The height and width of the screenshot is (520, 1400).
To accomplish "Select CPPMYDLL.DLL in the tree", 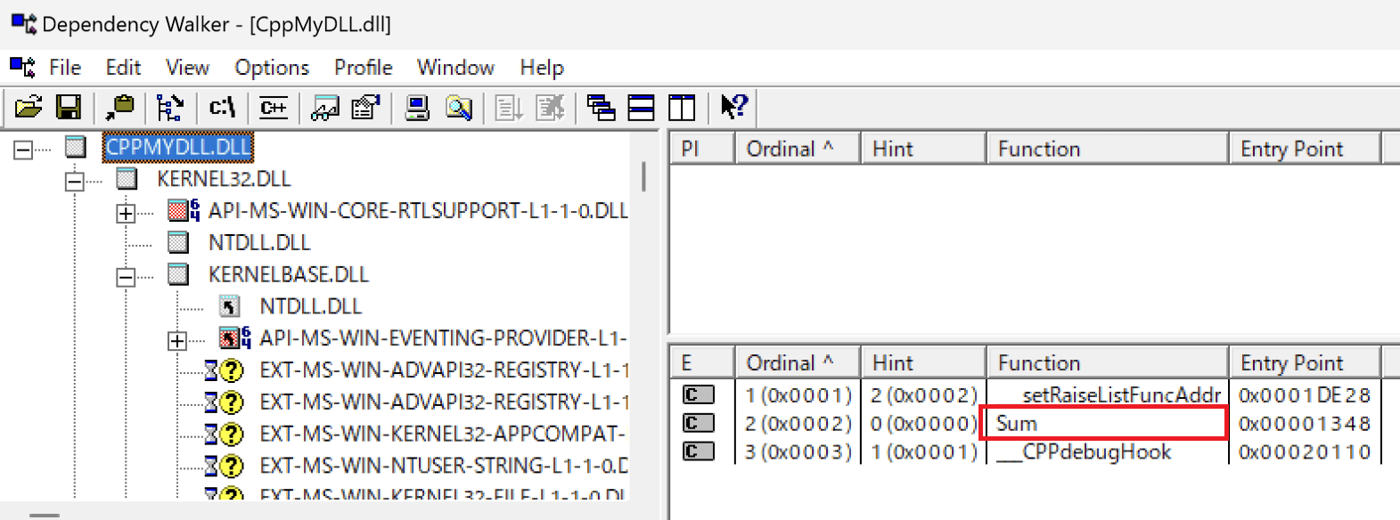I will (x=178, y=147).
